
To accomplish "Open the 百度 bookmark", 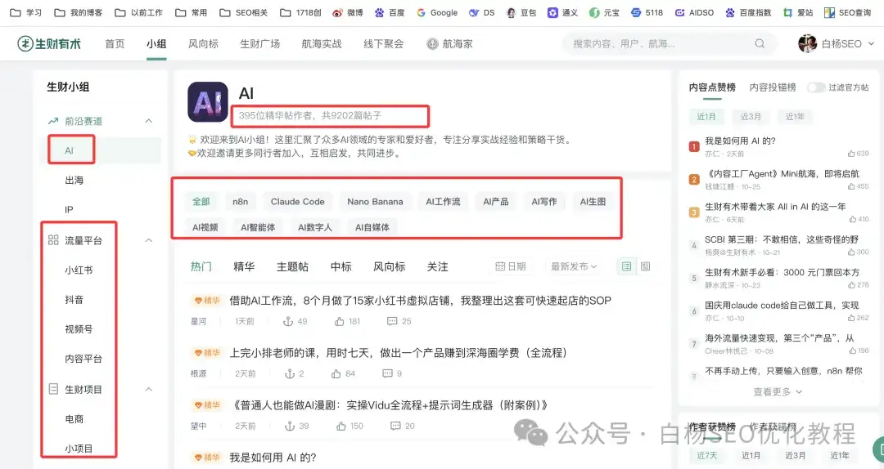I will [x=390, y=12].
